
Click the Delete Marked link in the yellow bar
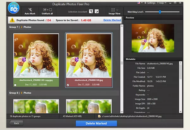112,20
